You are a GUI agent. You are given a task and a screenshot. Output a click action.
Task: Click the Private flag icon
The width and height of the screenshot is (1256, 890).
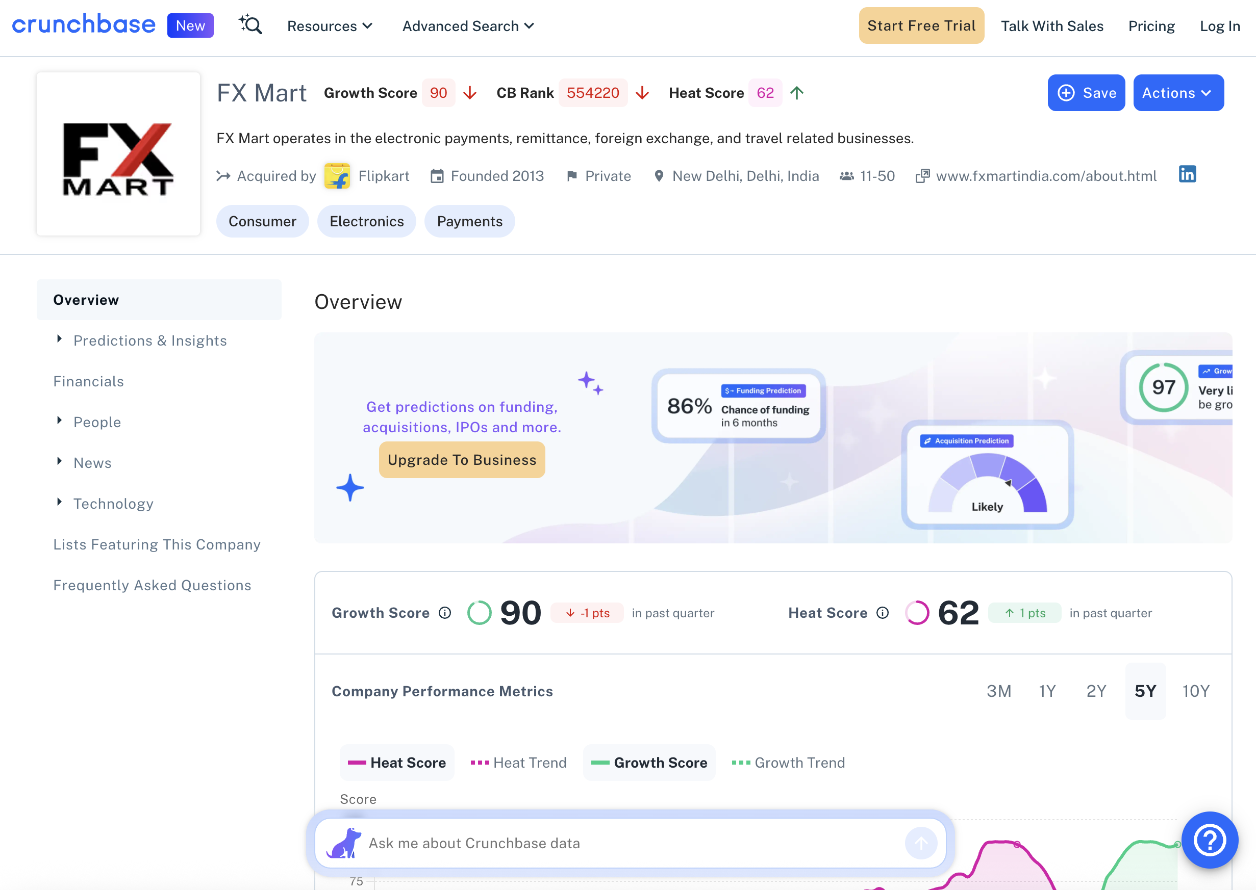point(571,176)
